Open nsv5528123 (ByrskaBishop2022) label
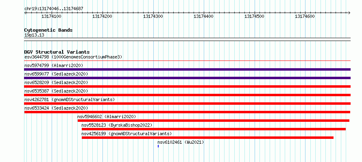This screenshot has height=162, width=362. [117, 125]
